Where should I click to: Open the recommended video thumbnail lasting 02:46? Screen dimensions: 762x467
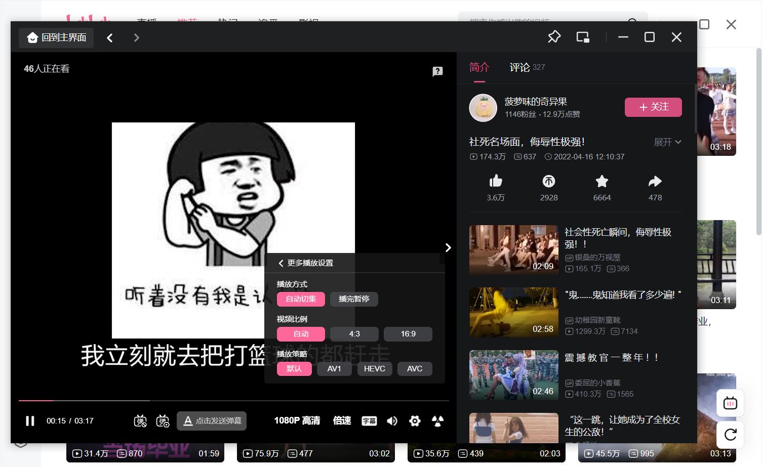tap(514, 375)
